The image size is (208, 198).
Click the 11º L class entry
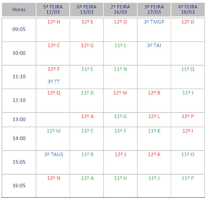tap(120, 46)
